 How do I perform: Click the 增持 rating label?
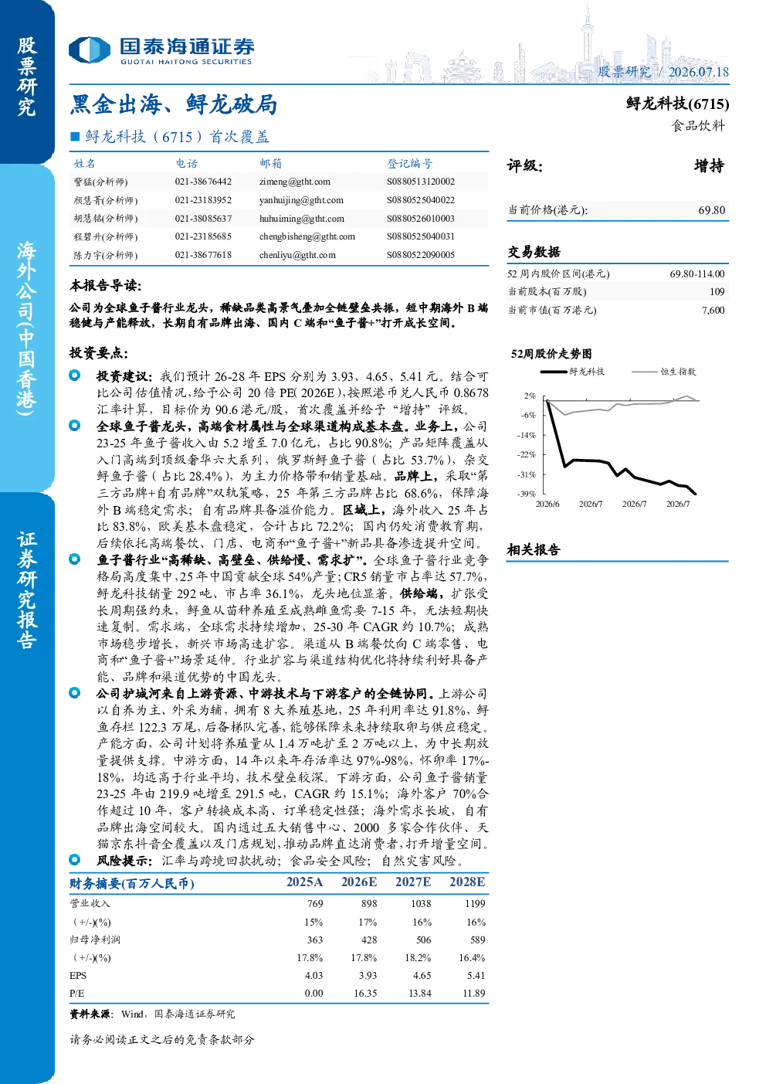709,166
